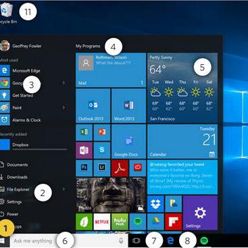
Task: Open Task View on the taskbar
Action: 137,241
